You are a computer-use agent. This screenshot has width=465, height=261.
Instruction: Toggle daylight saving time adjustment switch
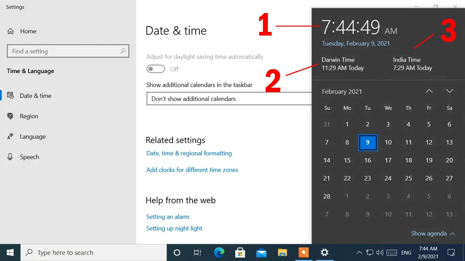coord(155,69)
